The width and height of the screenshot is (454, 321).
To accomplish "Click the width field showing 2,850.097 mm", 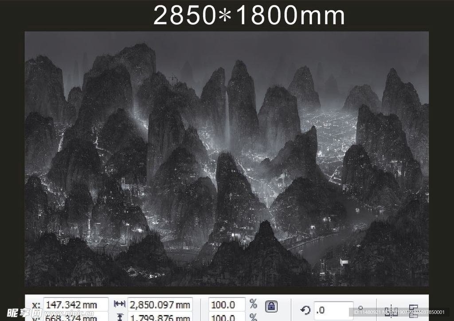I will tap(160, 305).
